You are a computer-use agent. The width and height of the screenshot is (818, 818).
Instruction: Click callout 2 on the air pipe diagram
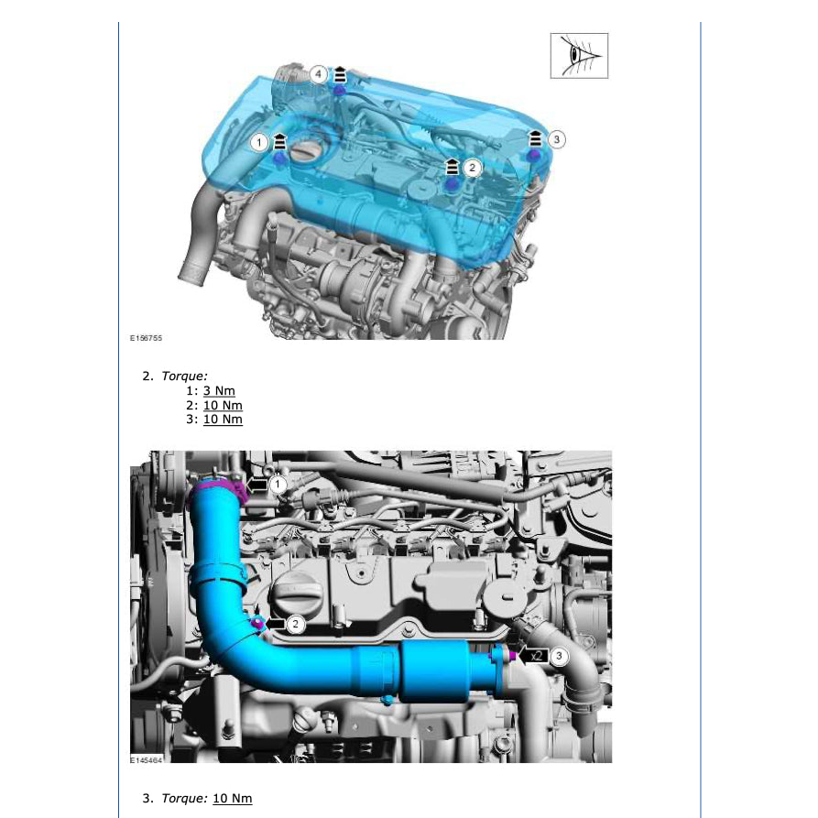296,624
